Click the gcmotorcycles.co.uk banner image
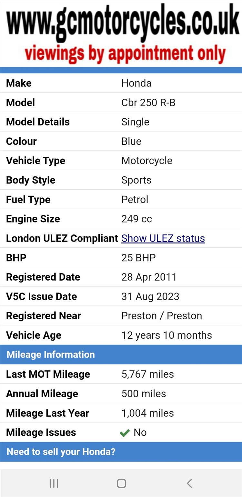The image size is (242, 497). (x=121, y=34)
